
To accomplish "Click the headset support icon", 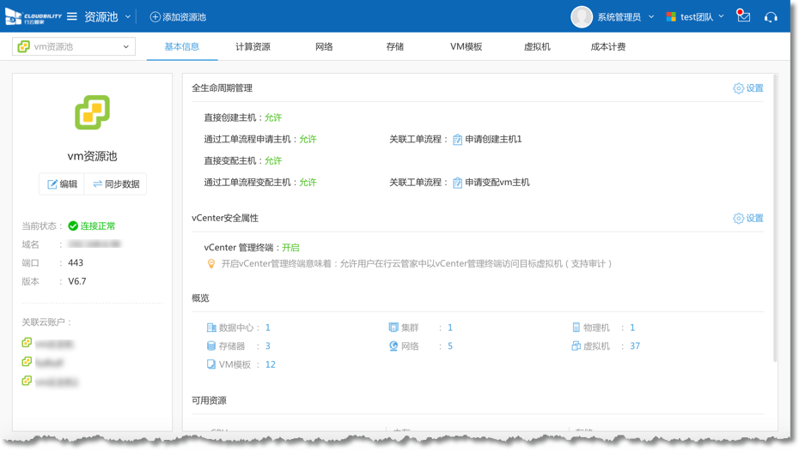I will coord(771,17).
